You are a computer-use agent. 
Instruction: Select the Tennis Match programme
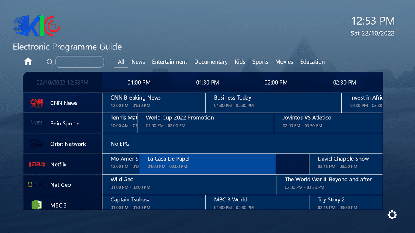pos(120,123)
